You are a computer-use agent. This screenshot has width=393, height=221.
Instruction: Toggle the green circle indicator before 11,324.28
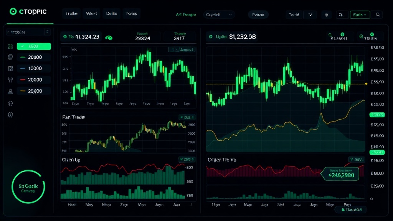click(x=65, y=36)
